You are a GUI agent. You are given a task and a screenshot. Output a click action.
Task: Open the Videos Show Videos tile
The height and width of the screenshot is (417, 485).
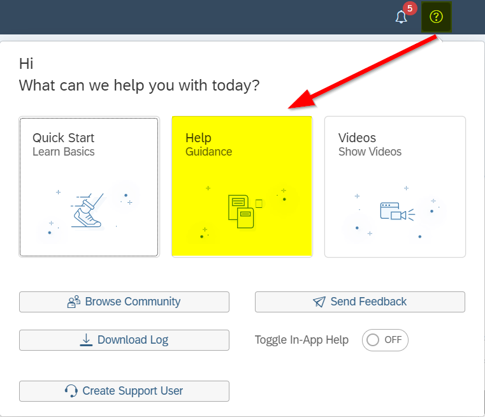click(x=395, y=187)
